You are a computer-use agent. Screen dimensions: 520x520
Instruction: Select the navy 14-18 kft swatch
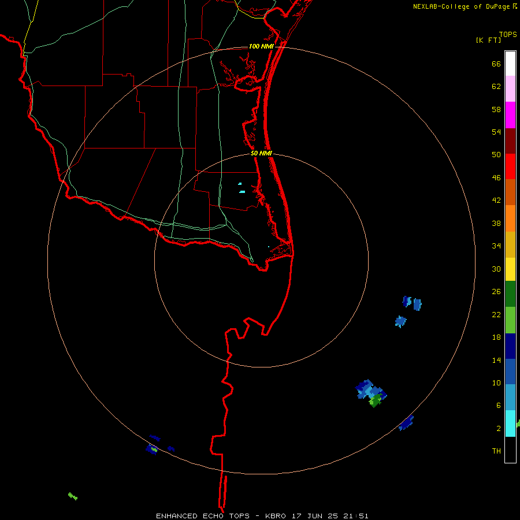click(510, 346)
